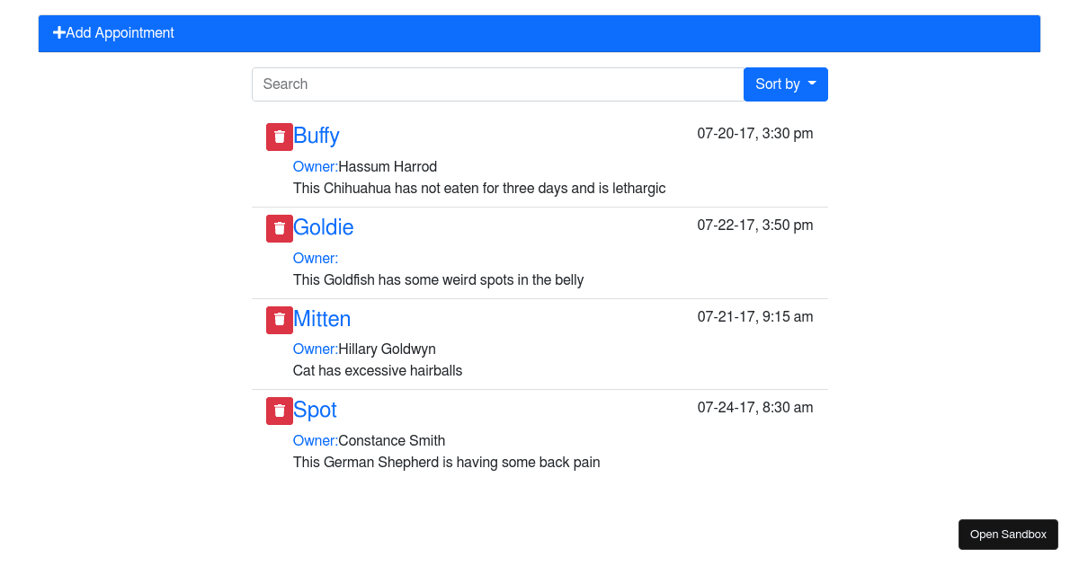
Task: Open the Sandbox with Open Sandbox button
Action: (x=1008, y=535)
